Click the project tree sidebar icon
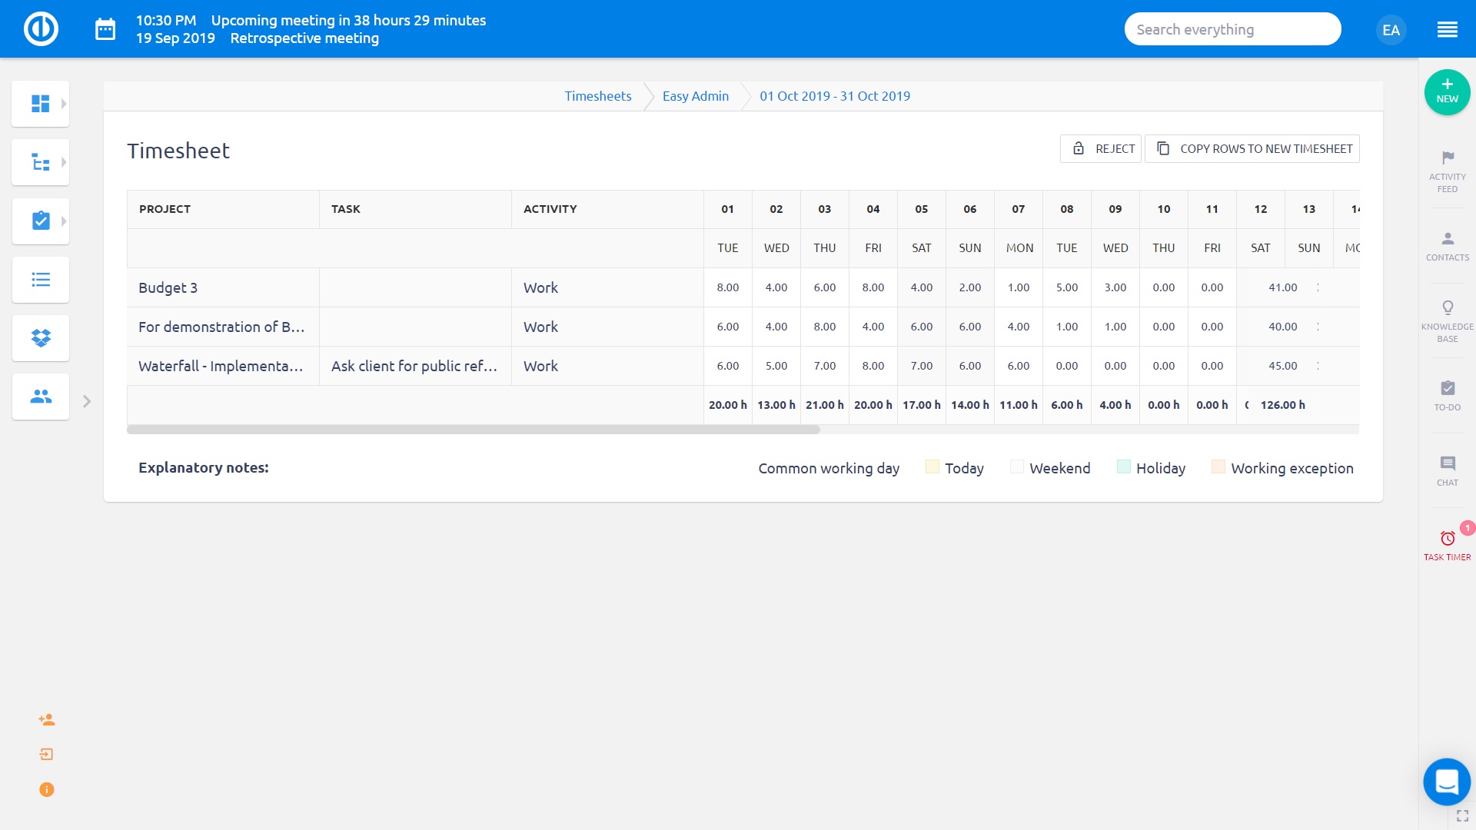The width and height of the screenshot is (1476, 830). pyautogui.click(x=40, y=162)
